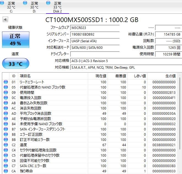Click status icon for 05 NAND block row
The width and height of the screenshot is (182, 174).
[6, 87]
